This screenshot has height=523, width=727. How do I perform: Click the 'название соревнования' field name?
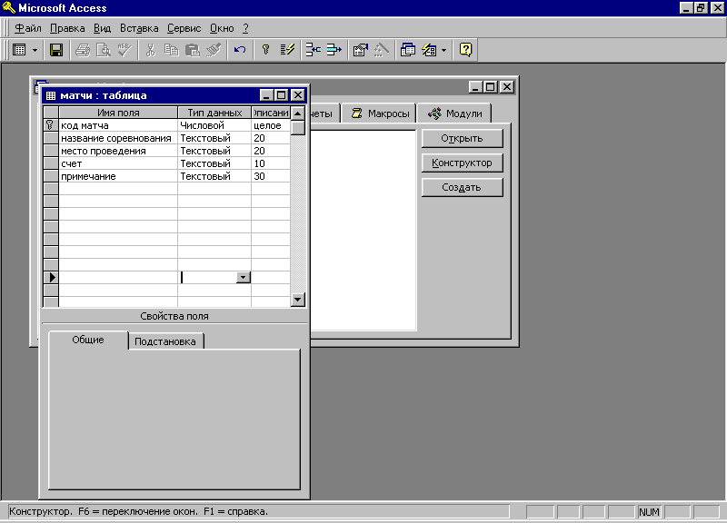click(x=118, y=138)
